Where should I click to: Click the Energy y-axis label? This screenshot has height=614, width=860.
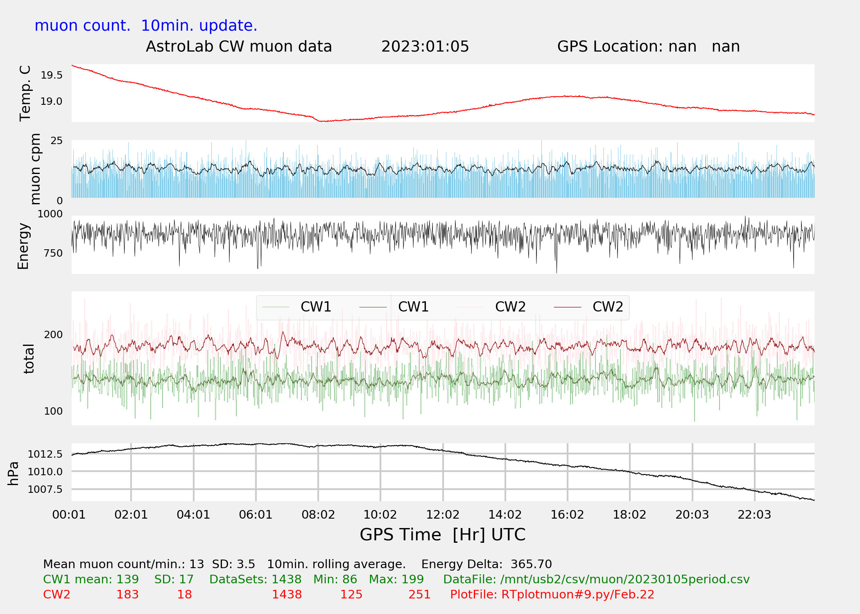pyautogui.click(x=23, y=246)
